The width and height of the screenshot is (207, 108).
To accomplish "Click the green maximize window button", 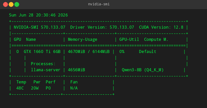I will pos(17,5).
